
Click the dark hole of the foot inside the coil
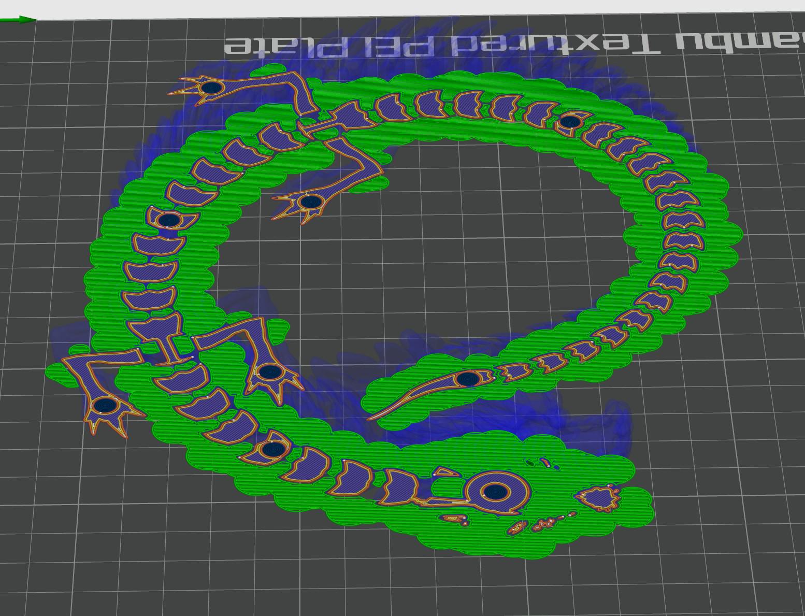[310, 201]
